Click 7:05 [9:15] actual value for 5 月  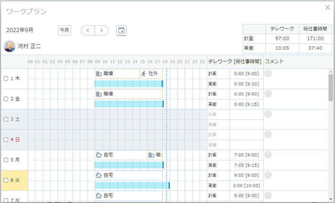coord(246,165)
